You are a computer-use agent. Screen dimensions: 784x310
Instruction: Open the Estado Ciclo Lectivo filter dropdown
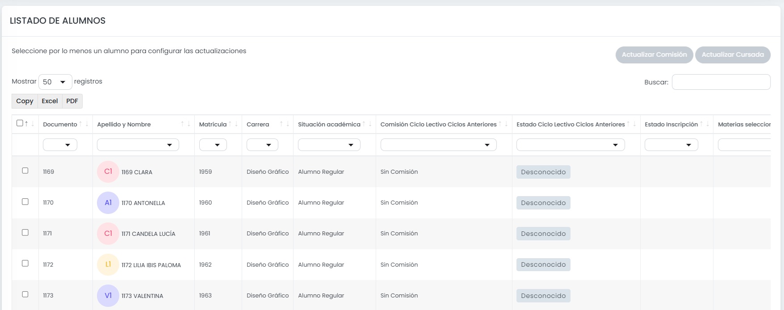570,145
